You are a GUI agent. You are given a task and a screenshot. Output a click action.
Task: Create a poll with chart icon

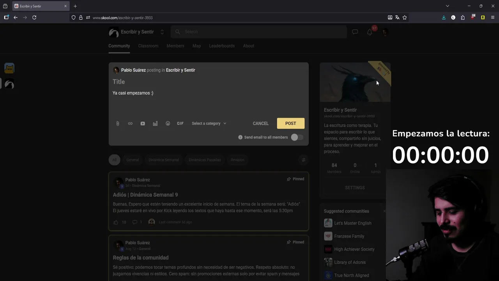155,123
